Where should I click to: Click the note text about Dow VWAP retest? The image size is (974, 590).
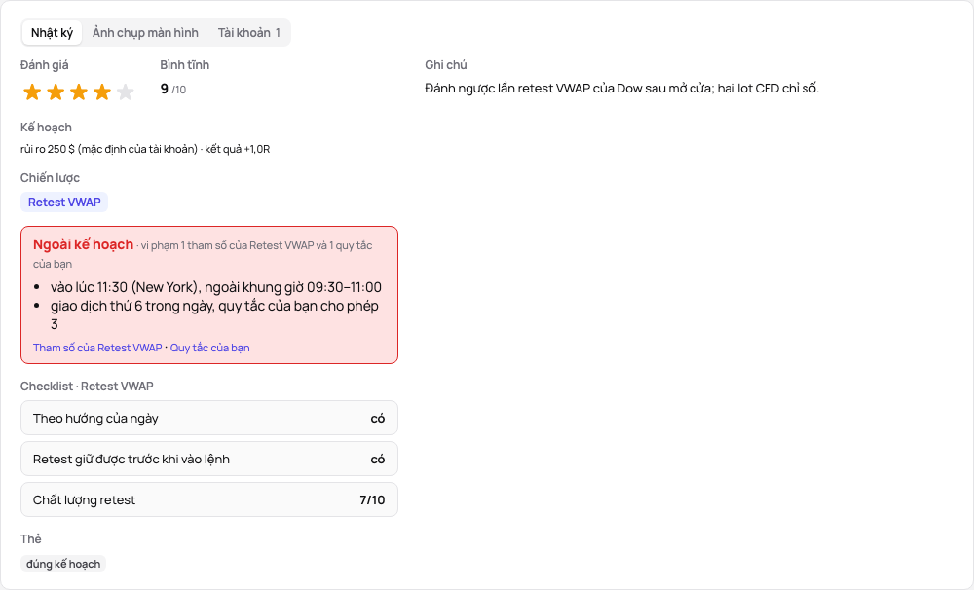coord(621,89)
